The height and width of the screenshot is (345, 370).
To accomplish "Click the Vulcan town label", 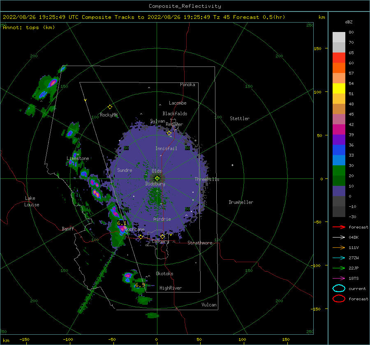I will pyautogui.click(x=209, y=305).
